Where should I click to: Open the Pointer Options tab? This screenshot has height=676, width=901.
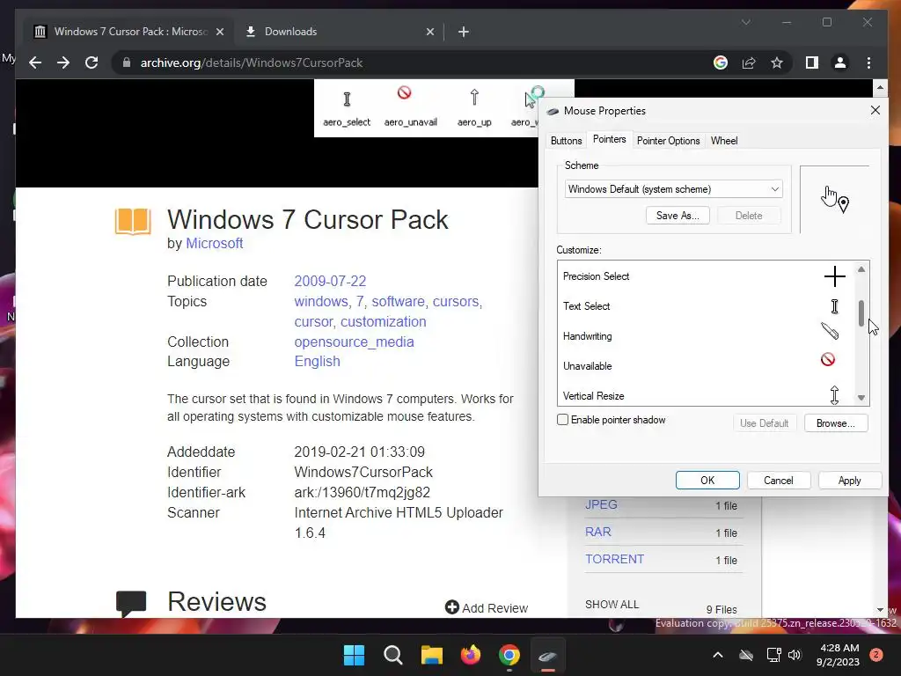pos(669,141)
